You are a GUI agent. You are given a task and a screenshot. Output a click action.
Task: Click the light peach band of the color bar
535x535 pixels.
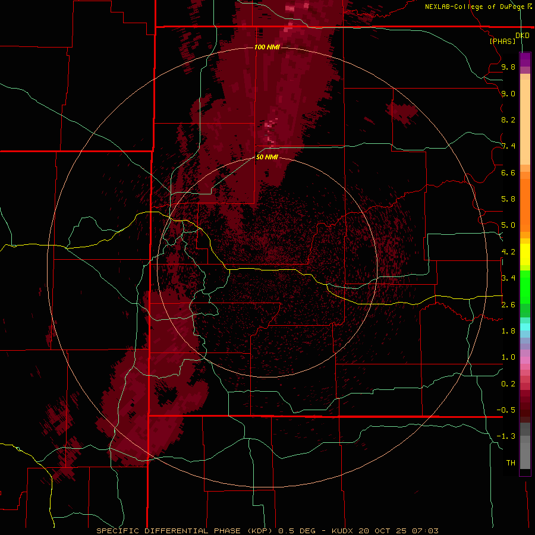pyautogui.click(x=525, y=122)
